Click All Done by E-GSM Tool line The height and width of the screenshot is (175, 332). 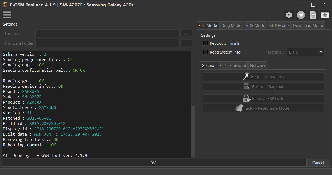tap(45, 156)
